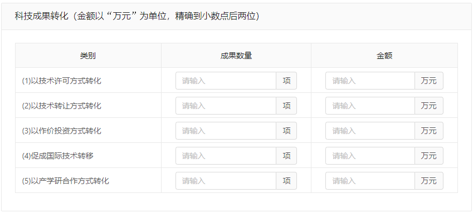The image size is (473, 213).
Task: Click the 项 suffix in 技术转让 row
Action: [x=286, y=106]
